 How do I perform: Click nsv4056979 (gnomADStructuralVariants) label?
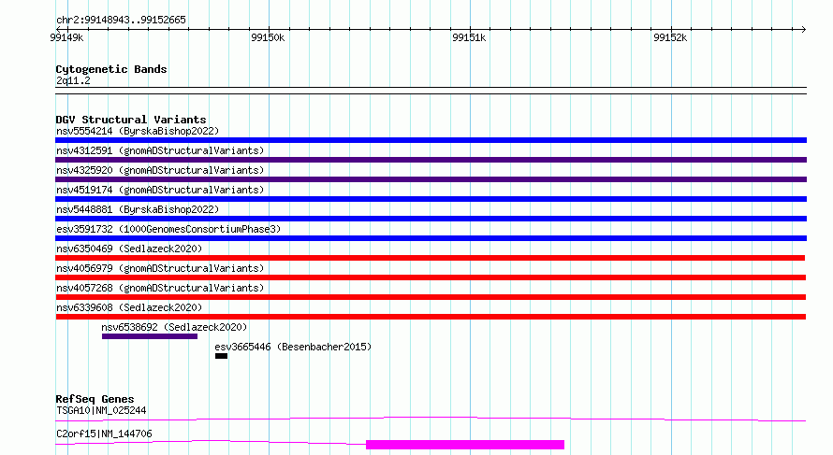160,268
